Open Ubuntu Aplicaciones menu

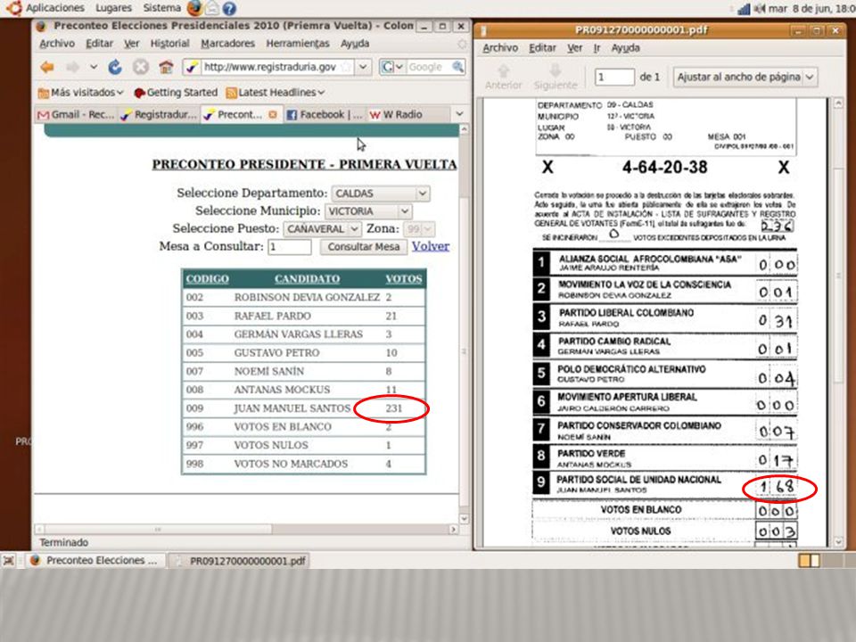click(54, 8)
